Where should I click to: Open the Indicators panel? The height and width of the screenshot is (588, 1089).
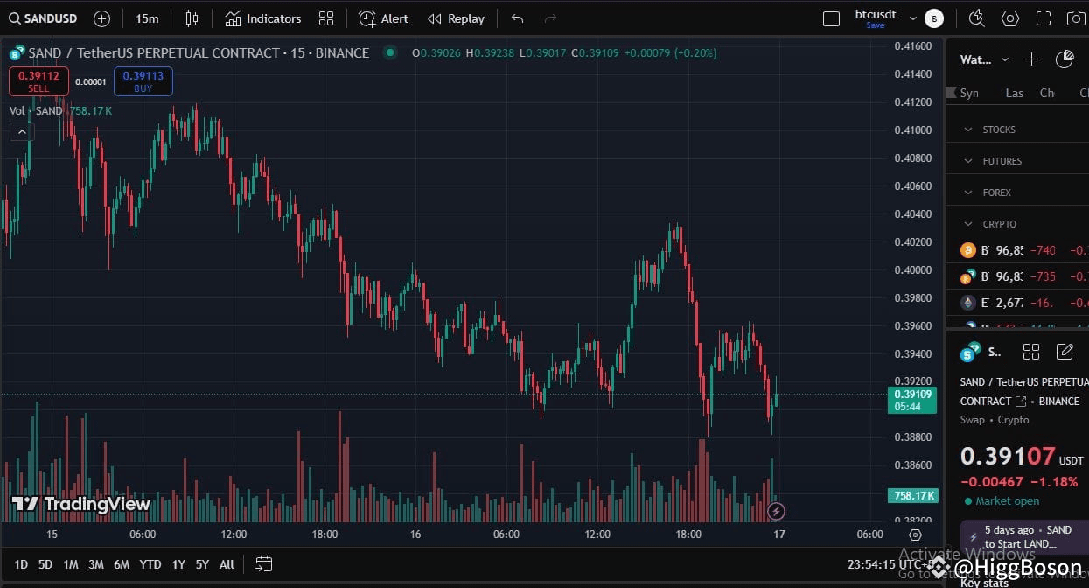click(x=263, y=18)
